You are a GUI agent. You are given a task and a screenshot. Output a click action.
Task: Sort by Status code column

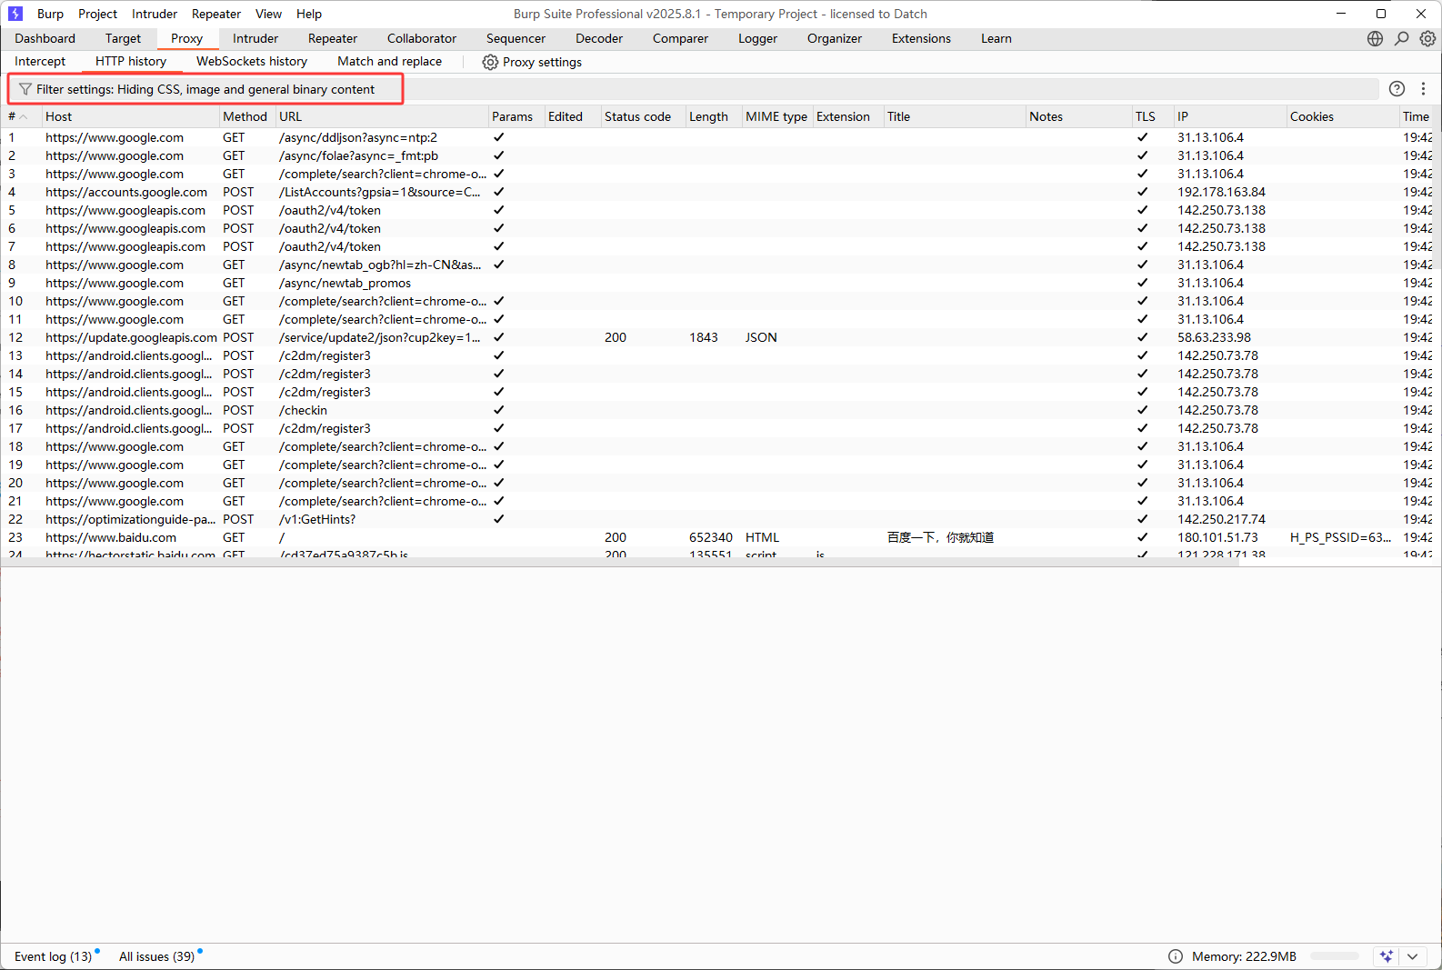coord(643,116)
